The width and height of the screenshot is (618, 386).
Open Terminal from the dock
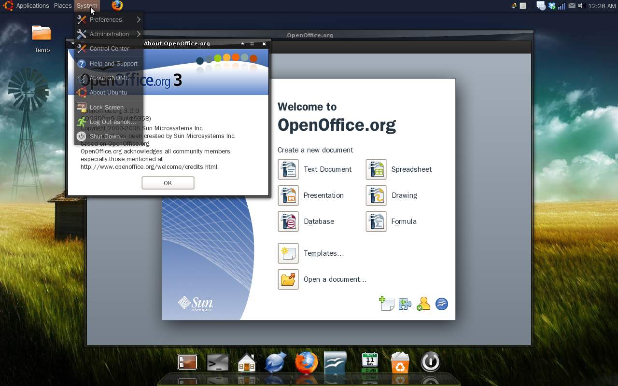[x=218, y=362]
